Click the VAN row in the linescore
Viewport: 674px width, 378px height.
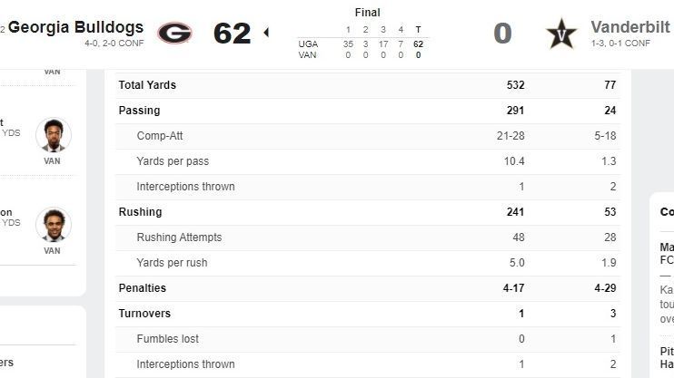click(307, 55)
